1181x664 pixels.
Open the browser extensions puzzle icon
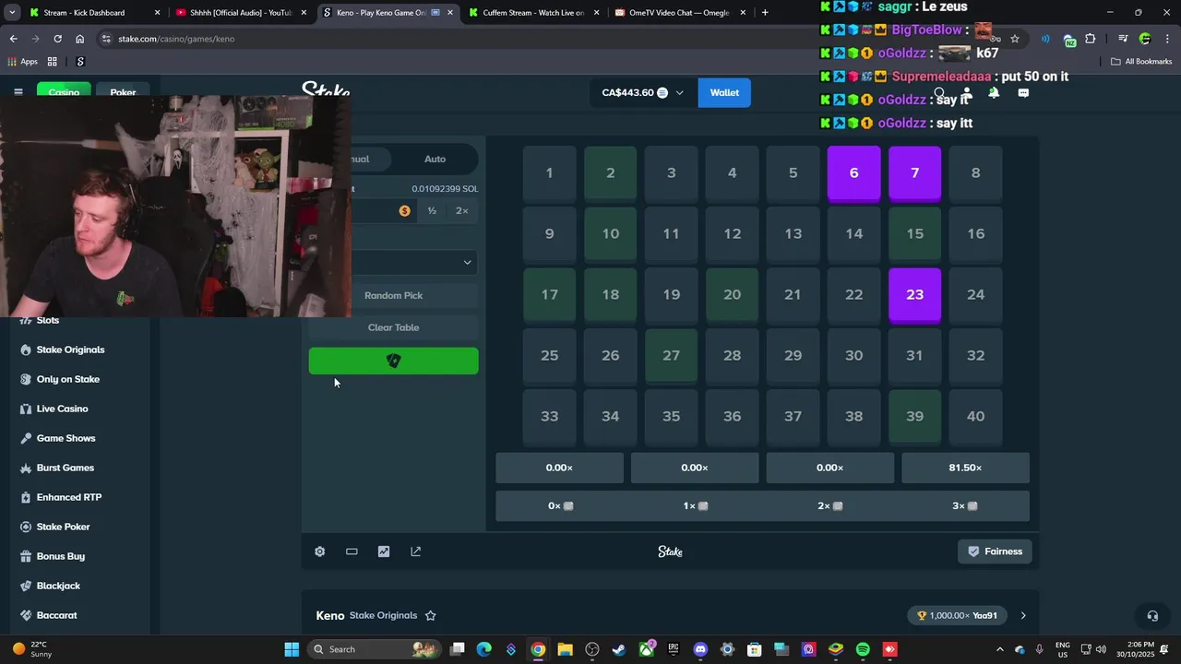point(1091,39)
